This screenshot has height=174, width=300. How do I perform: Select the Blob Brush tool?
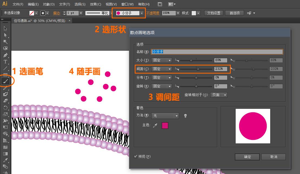click(5, 94)
